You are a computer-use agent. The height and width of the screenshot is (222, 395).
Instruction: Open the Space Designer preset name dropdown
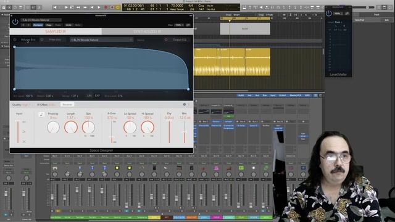(41, 20)
